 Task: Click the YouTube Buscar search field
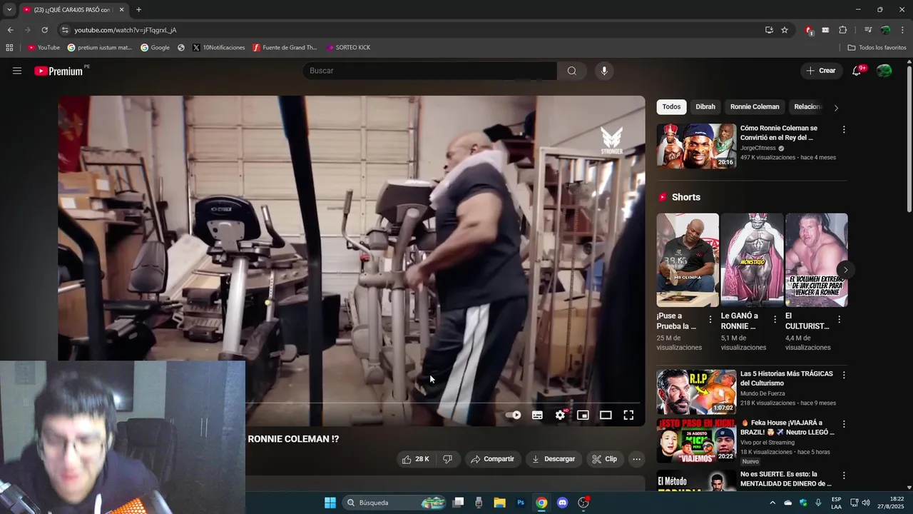(x=429, y=71)
